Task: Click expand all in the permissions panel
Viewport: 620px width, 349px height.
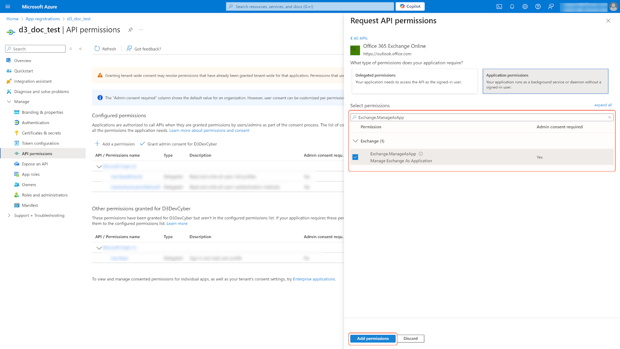Action: (x=603, y=105)
